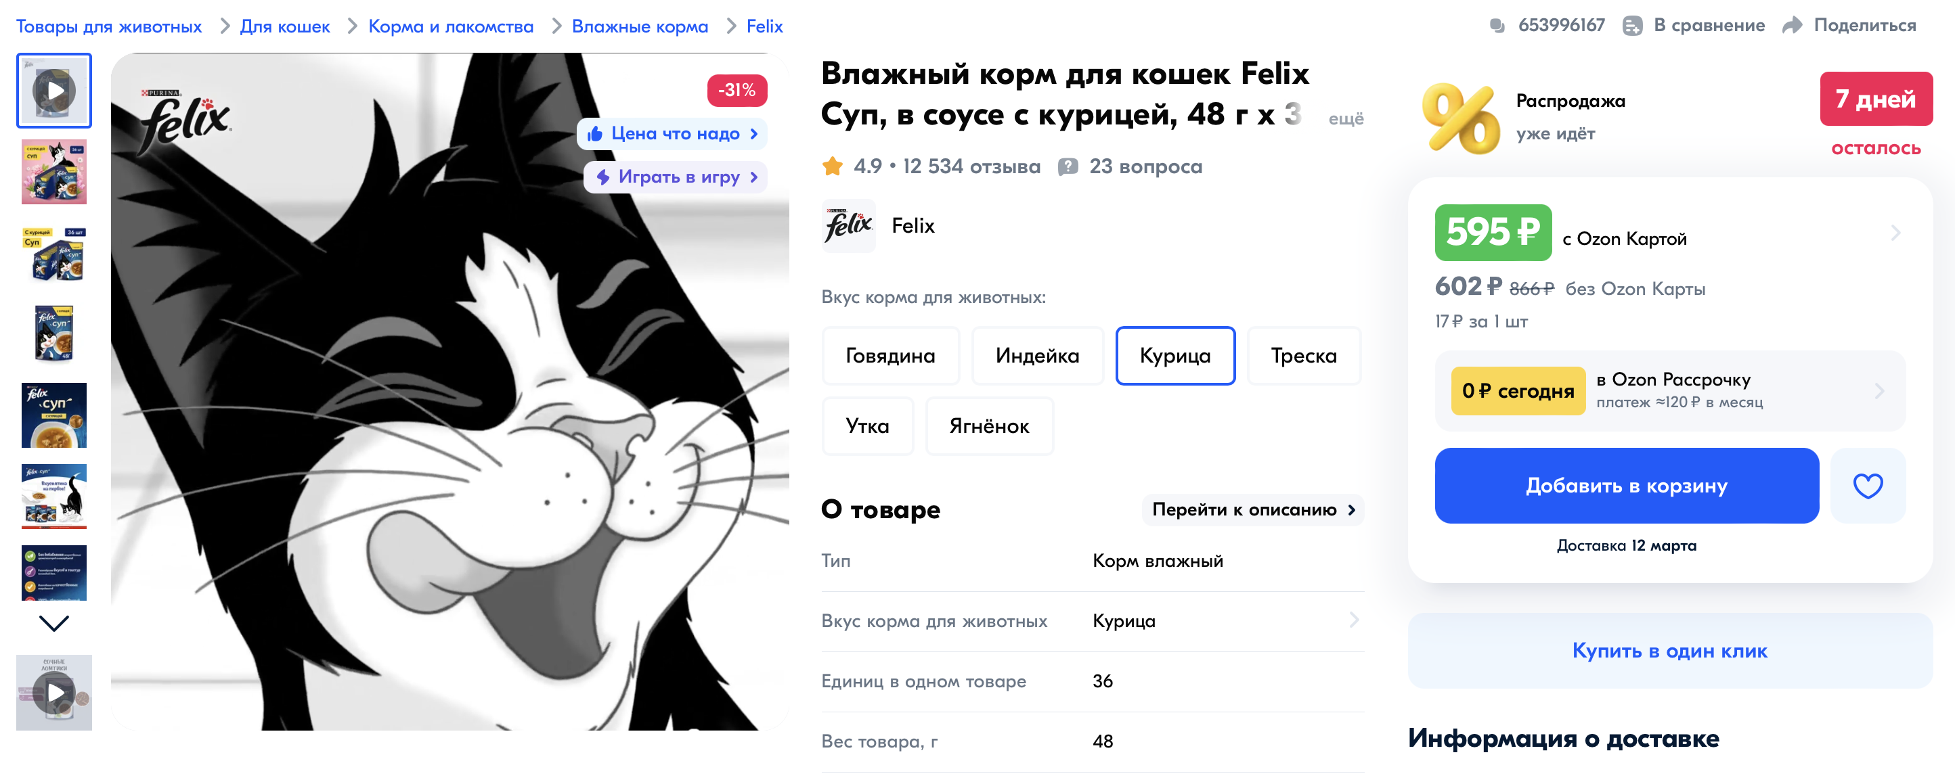1955x782 pixels.
Task: Copy product code 653996167 icon
Action: click(x=1497, y=25)
